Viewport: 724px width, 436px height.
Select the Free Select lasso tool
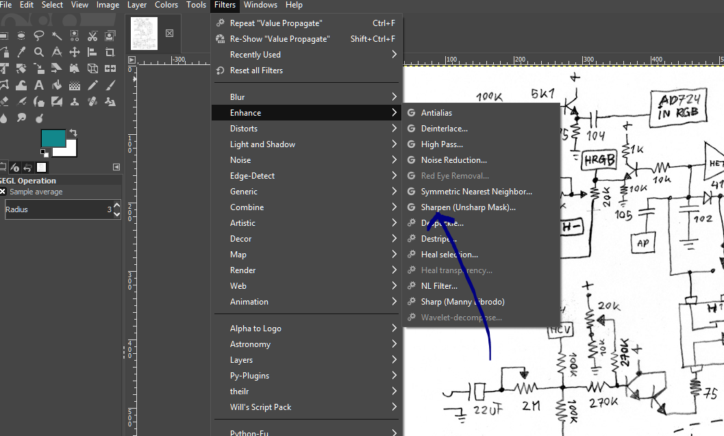point(39,36)
